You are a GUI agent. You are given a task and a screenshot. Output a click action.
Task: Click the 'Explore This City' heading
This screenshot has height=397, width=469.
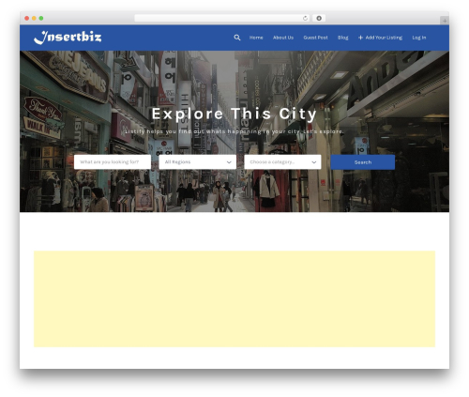click(234, 114)
